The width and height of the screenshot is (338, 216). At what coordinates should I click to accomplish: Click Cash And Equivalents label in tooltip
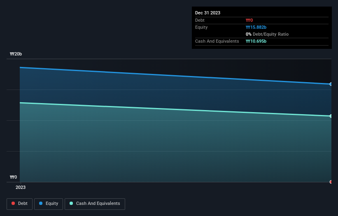click(x=217, y=41)
